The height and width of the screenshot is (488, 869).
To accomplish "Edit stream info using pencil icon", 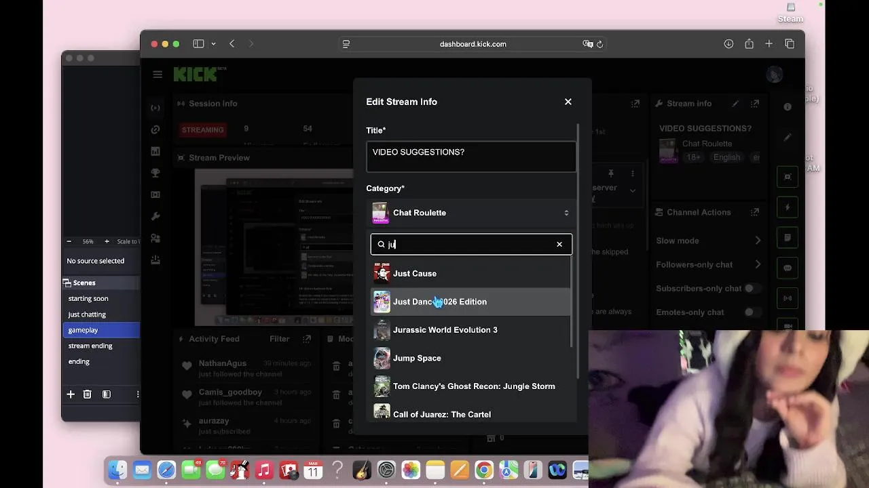I will pyautogui.click(x=735, y=104).
